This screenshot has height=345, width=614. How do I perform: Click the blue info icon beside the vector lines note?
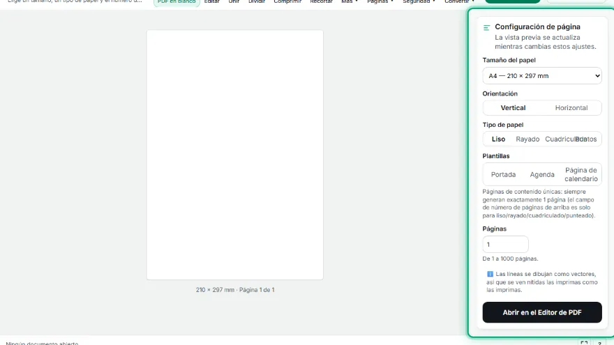490,274
